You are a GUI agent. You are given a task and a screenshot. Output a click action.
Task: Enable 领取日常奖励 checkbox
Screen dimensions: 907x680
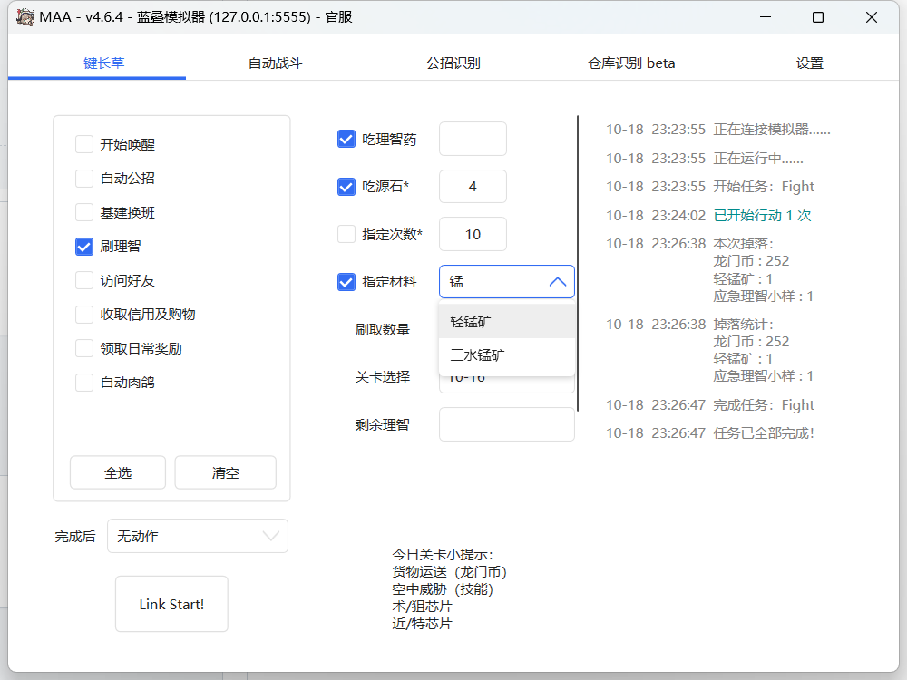85,349
